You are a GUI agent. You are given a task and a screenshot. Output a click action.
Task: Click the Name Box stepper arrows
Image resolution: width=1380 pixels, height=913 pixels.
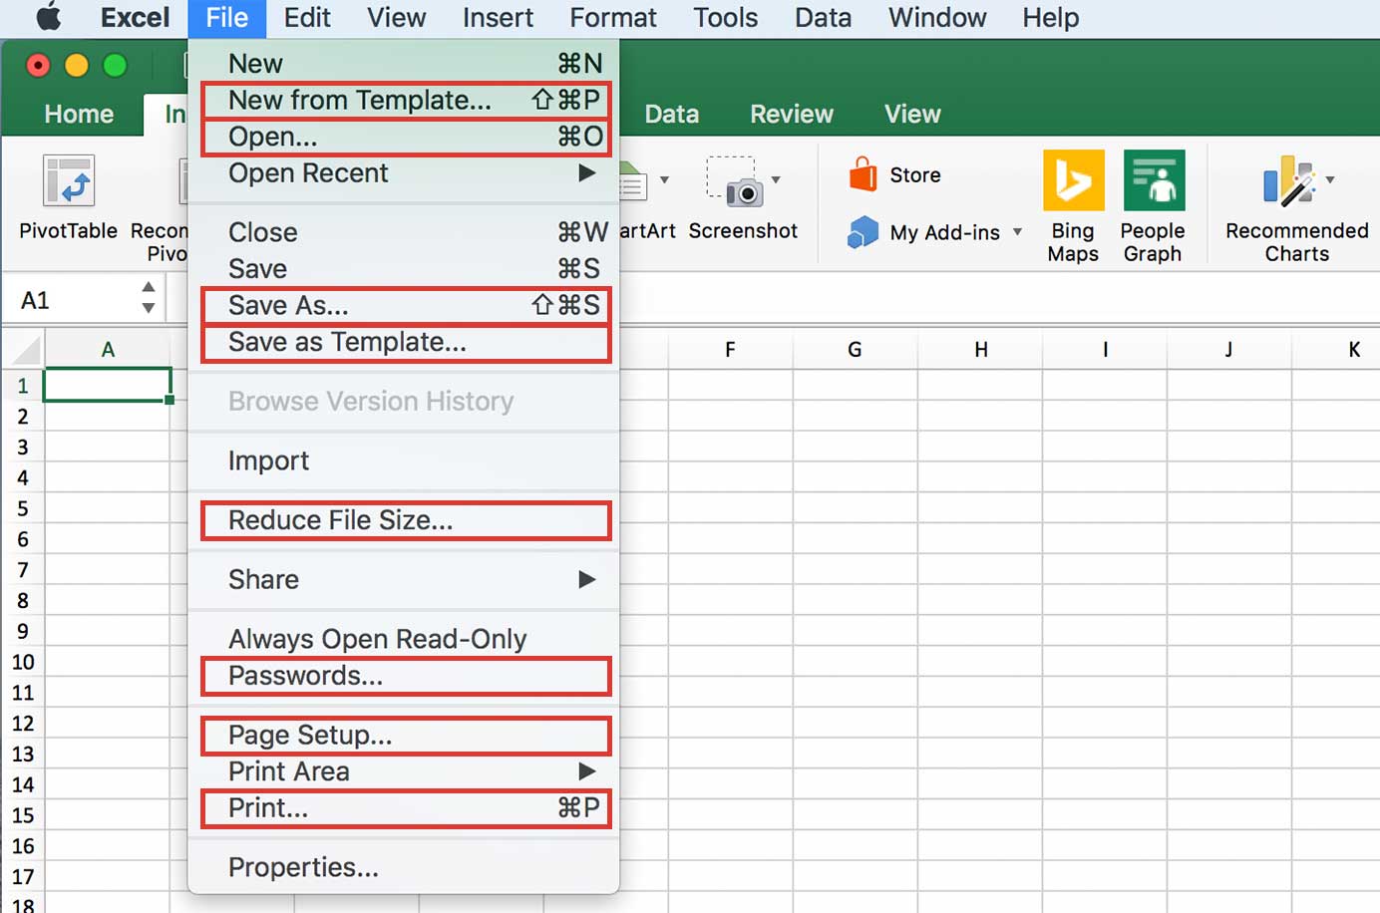point(149,298)
